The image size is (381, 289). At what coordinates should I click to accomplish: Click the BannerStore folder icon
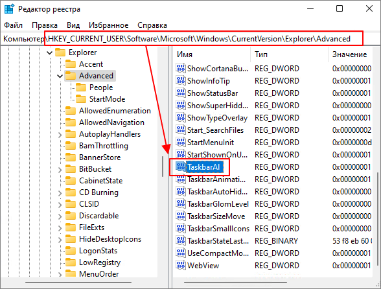tap(71, 157)
